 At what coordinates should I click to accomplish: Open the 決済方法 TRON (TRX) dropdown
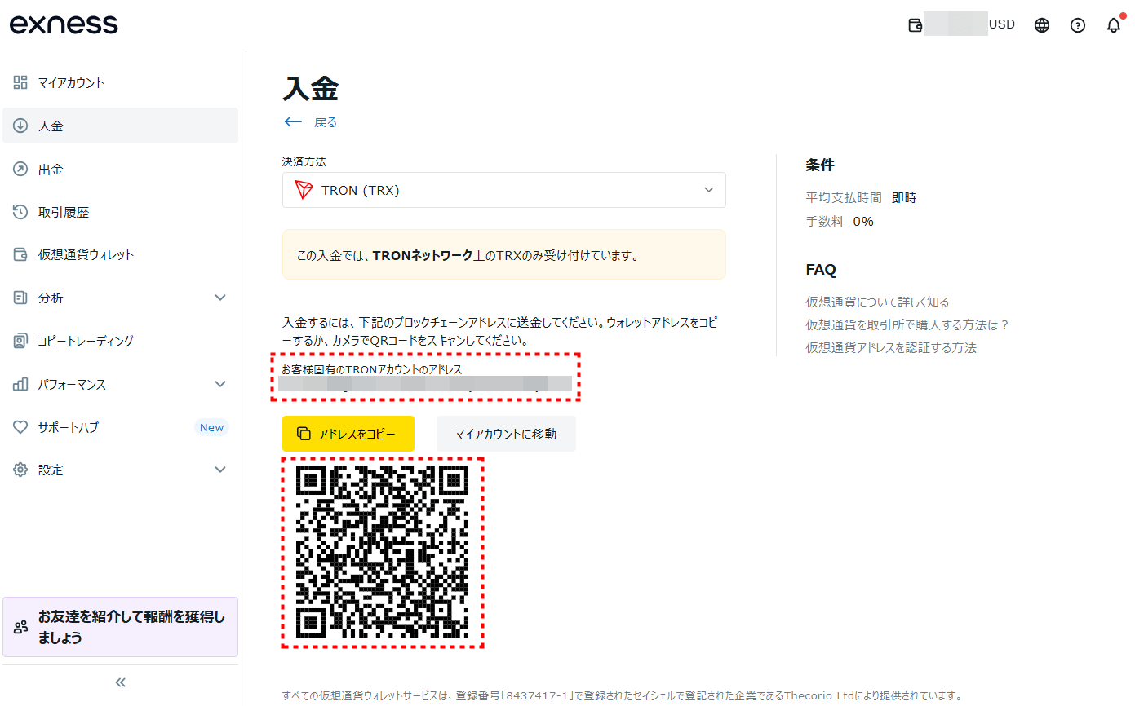[x=504, y=190]
